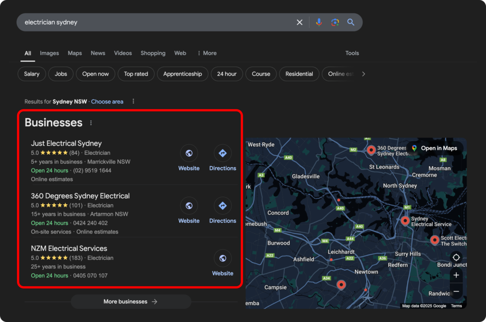
Task: Open the 360 Degrees Sydney Electrical listing title
Action: 80,196
